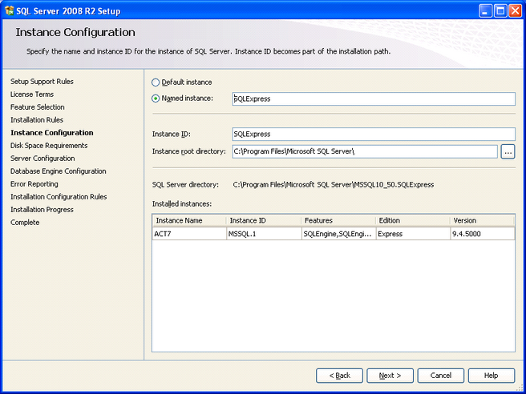
Task: Minimize the SQL Server setup window
Action: (485, 10)
